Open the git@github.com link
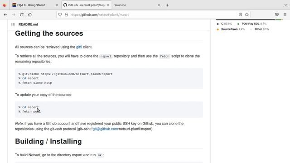Image resolution: width=290 pixels, height=163 pixels. [x=105, y=129]
